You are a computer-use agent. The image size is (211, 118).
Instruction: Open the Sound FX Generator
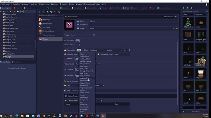[x=30, y=4]
